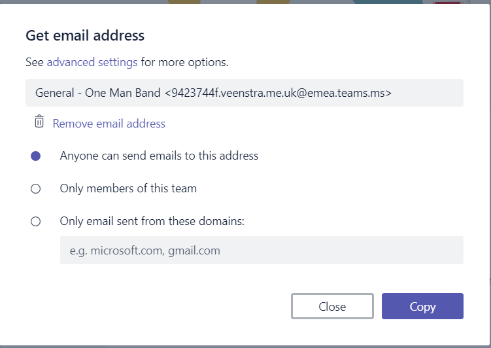Click 'Anyone can send emails to this address' label
The image size is (491, 348).
159,156
